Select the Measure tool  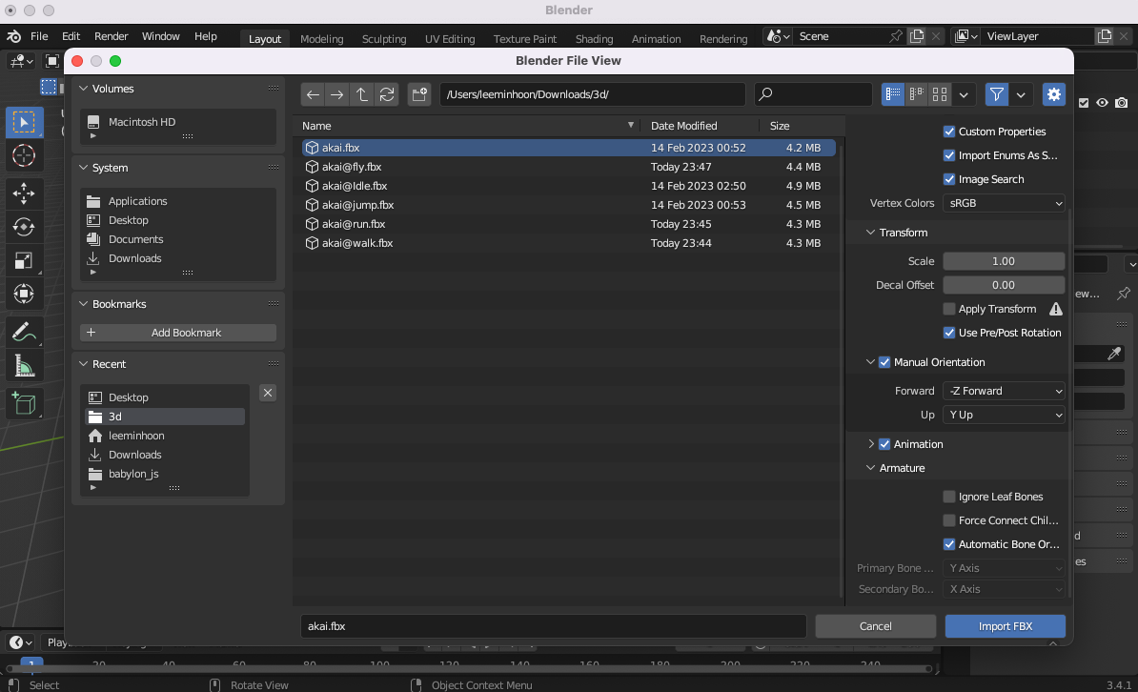click(23, 365)
